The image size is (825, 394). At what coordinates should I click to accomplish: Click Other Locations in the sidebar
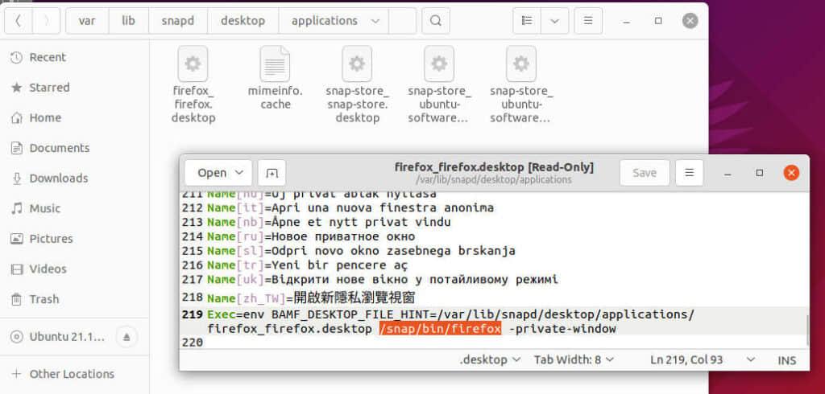pyautogui.click(x=72, y=374)
